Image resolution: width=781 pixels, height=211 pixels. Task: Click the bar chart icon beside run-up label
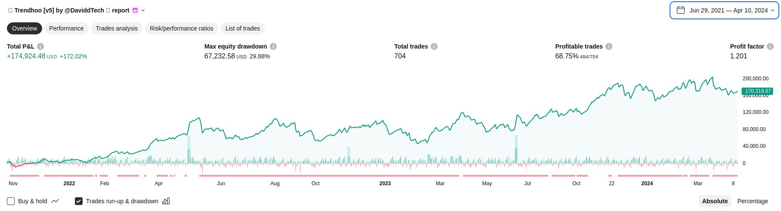(166, 201)
